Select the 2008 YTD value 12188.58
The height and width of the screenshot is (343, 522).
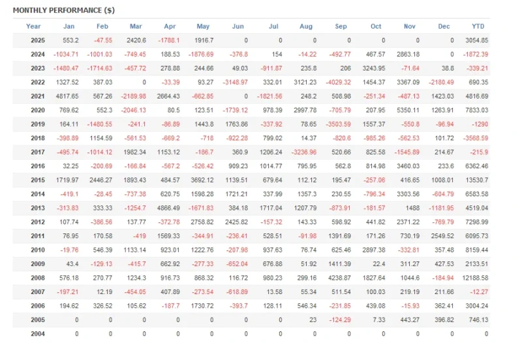point(475,278)
